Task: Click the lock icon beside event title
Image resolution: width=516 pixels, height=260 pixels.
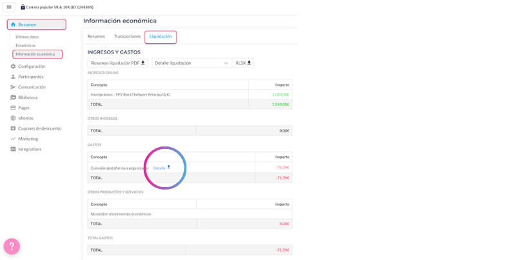Action: pos(23,7)
